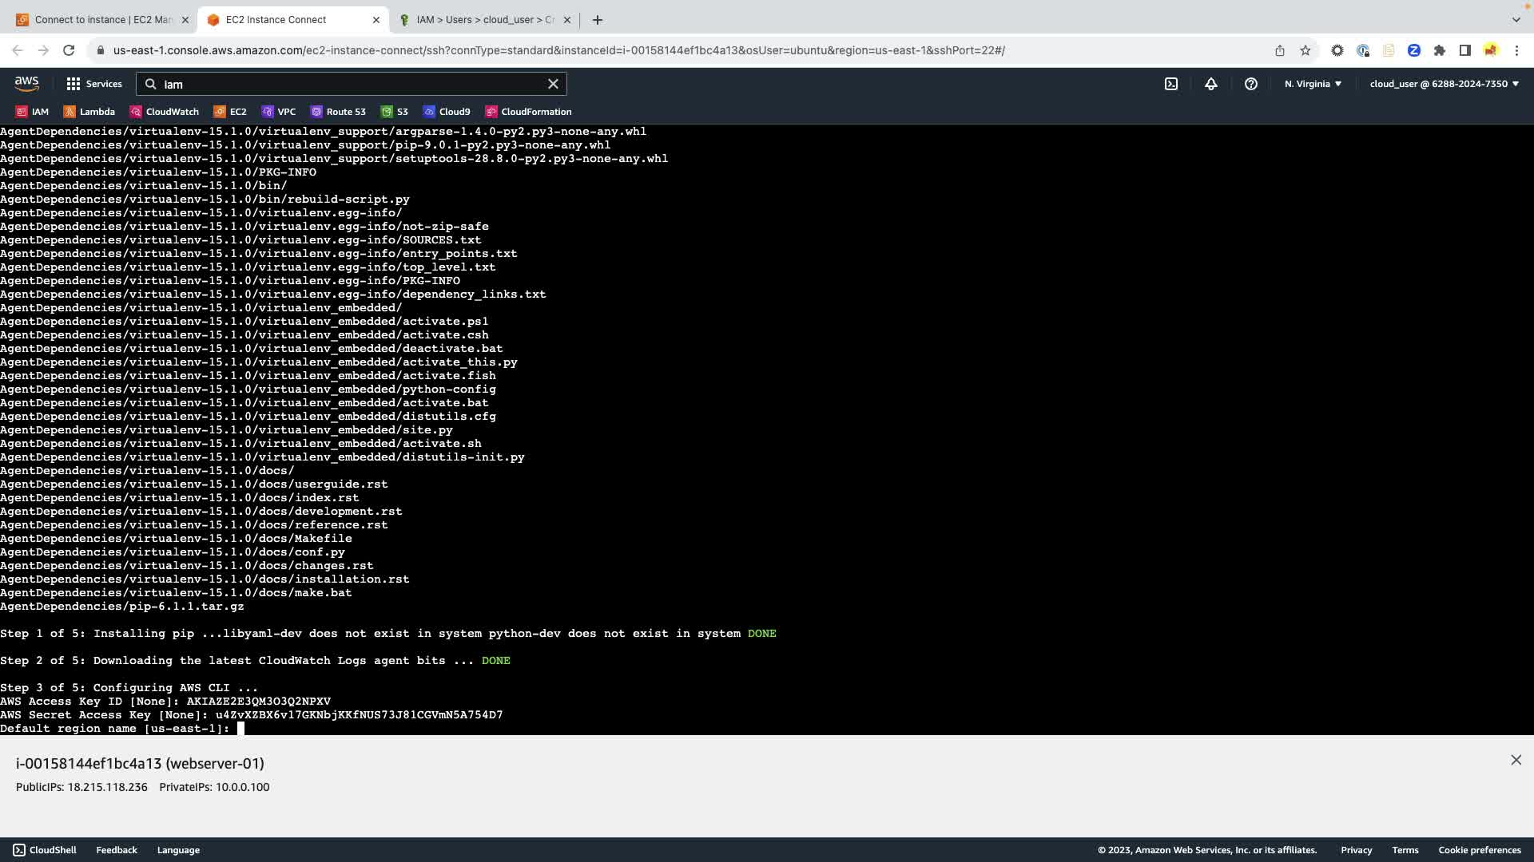Open the AWS help question mark menu

1250,84
